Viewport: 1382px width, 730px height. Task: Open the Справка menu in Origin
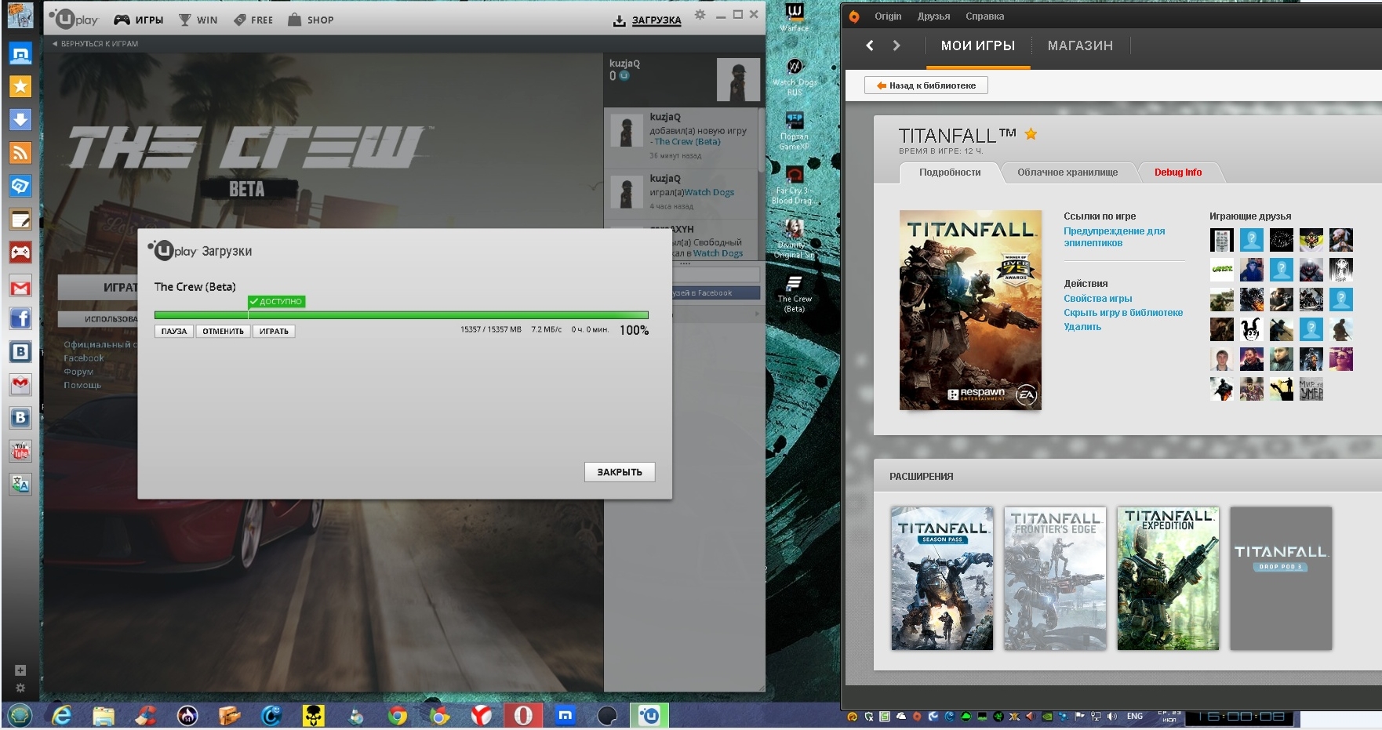point(984,16)
